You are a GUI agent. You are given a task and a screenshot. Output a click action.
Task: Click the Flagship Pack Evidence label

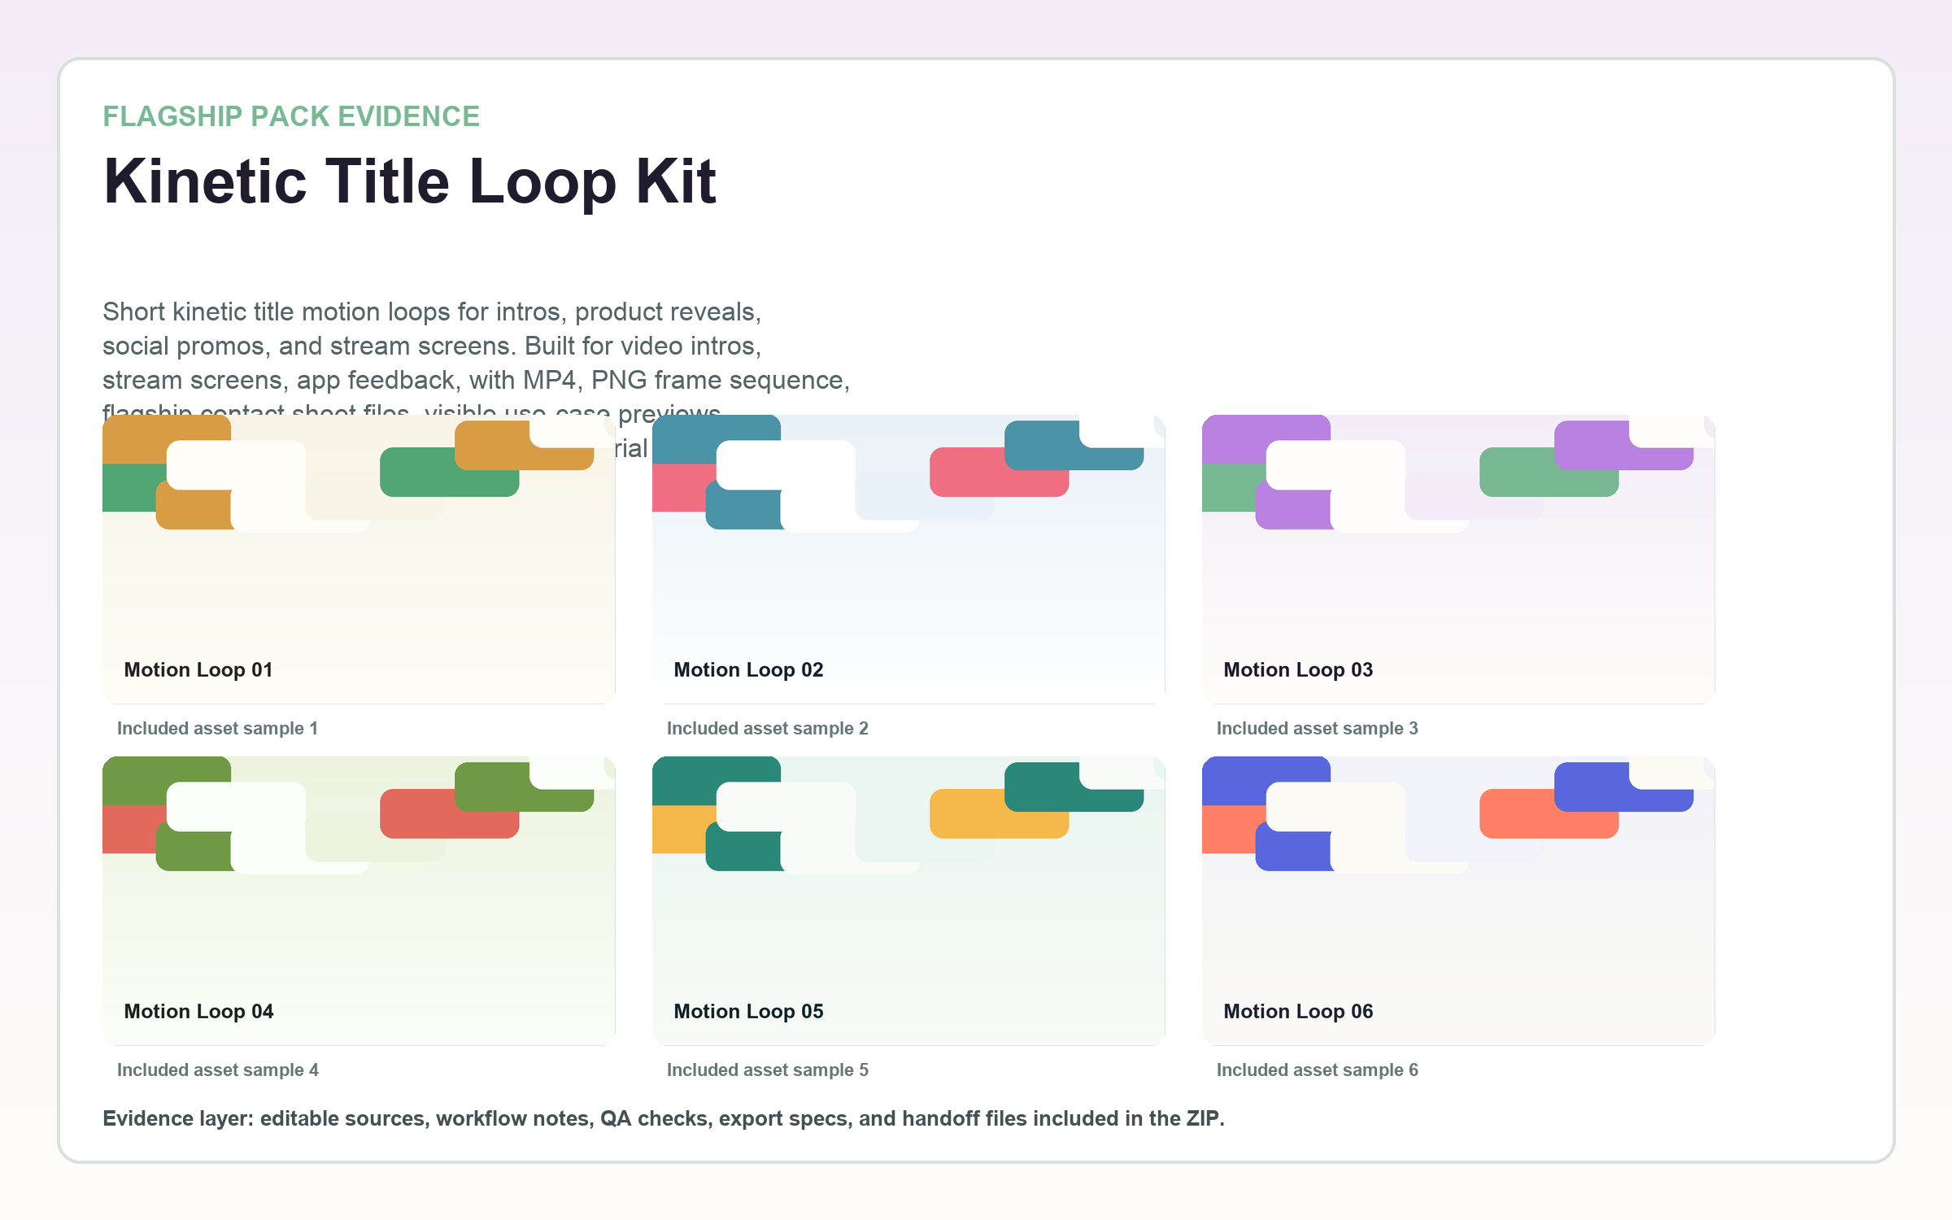291,116
